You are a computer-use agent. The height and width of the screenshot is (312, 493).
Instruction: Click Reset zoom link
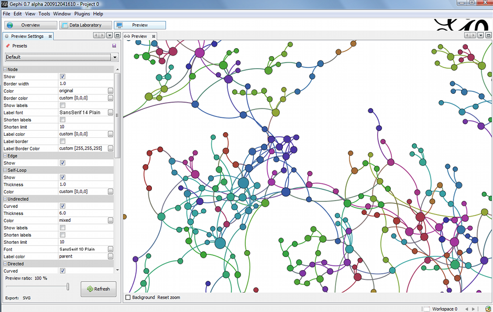(169, 297)
